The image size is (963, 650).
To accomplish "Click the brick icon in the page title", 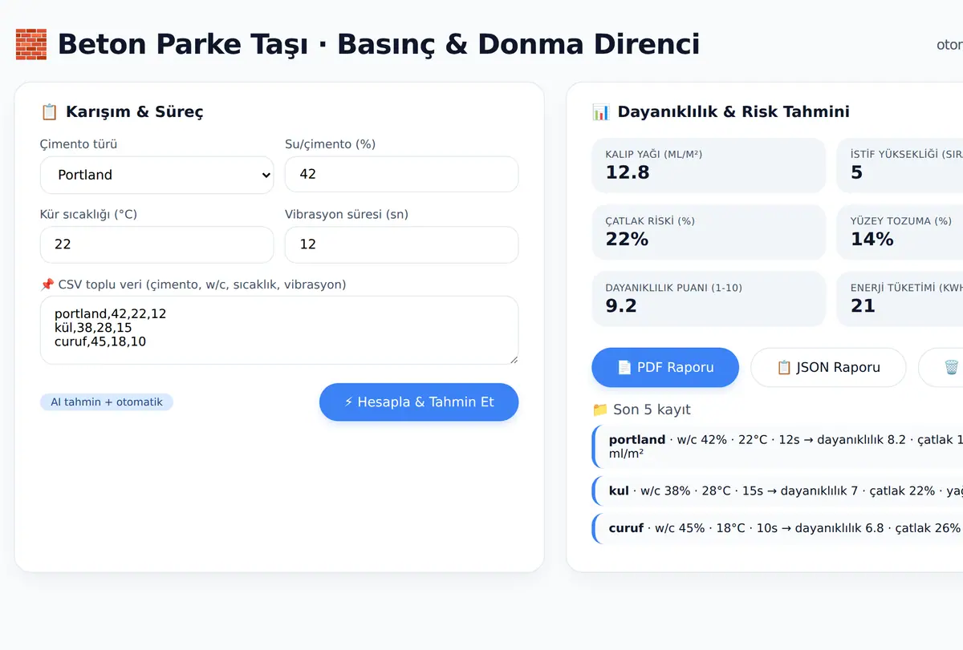I will [31, 44].
